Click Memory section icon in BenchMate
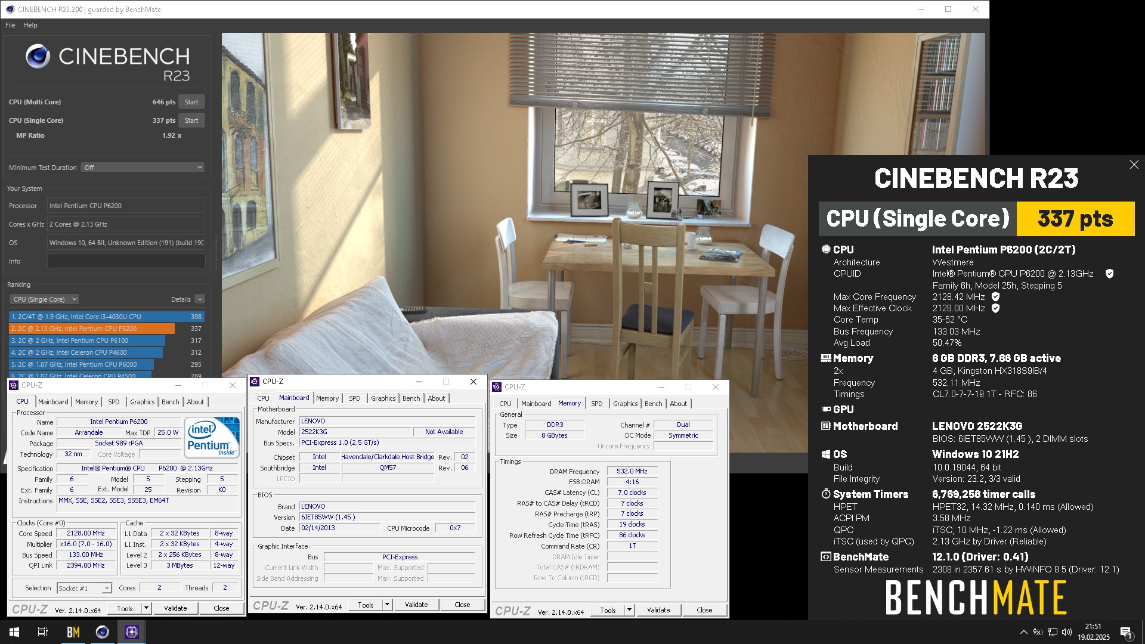1145x644 pixels. click(826, 358)
